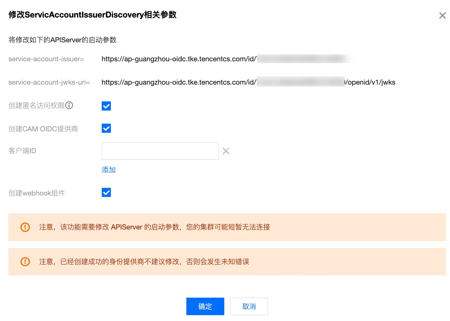Click the 创建匿名访问权限 label text
The image size is (450, 321).
click(x=36, y=106)
